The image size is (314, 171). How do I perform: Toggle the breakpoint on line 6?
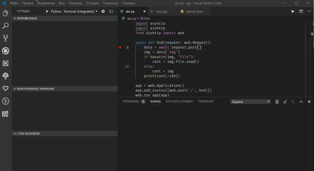coord(120,47)
